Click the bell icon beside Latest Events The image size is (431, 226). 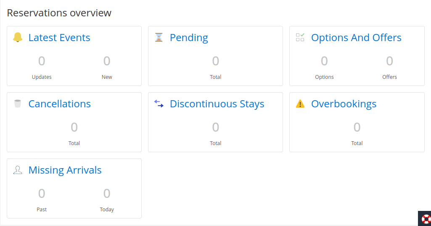pos(18,37)
